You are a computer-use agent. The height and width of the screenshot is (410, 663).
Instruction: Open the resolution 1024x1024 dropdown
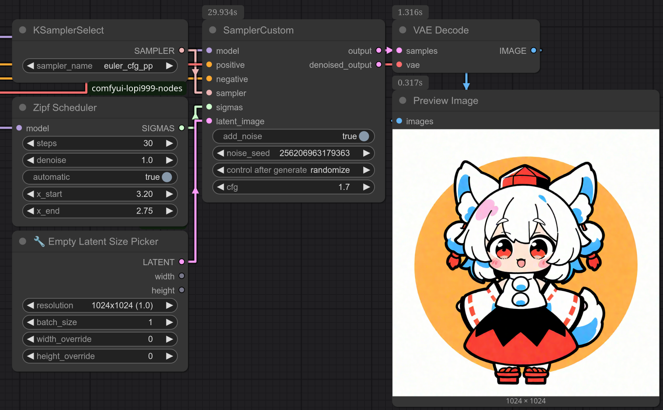point(100,305)
